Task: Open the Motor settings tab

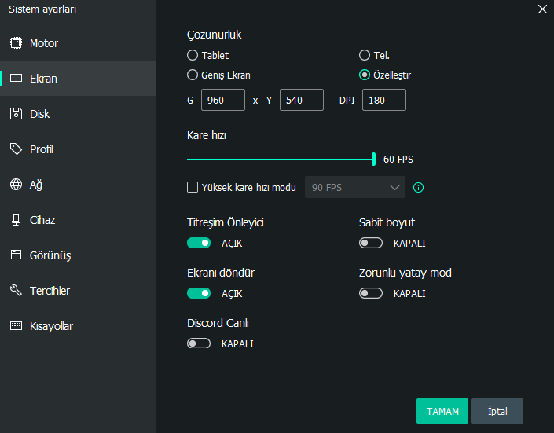Action: [78, 43]
